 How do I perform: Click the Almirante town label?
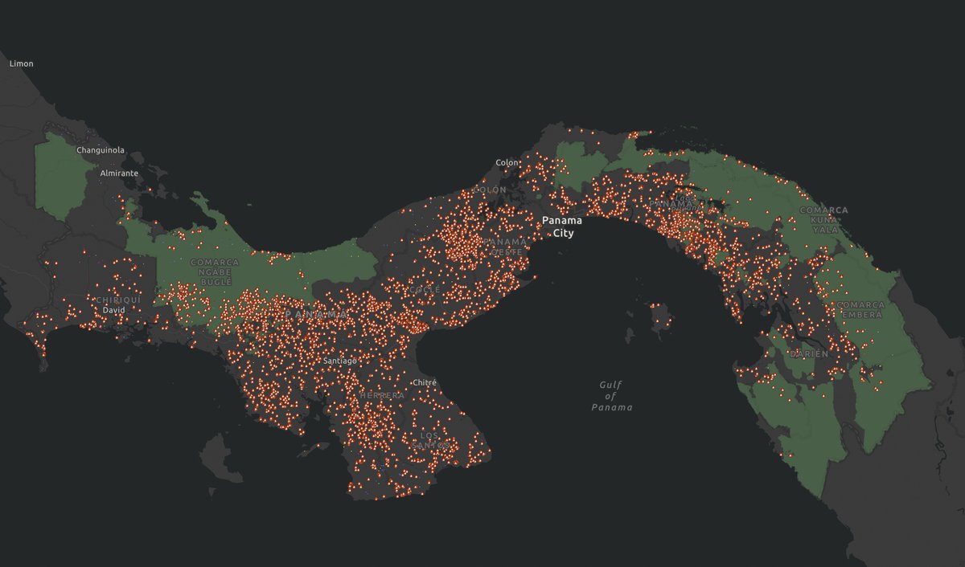[119, 173]
